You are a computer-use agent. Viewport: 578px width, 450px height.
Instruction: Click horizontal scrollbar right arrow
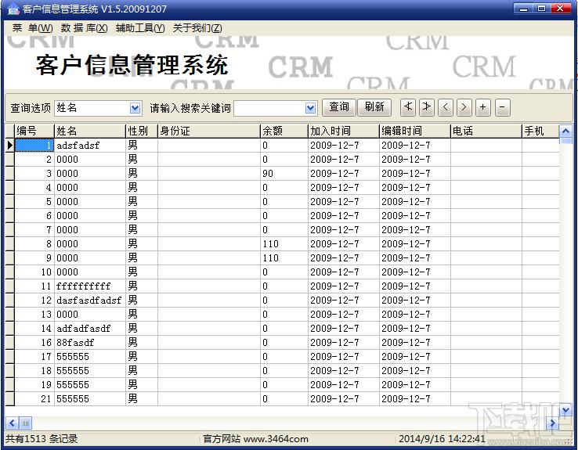[553, 423]
